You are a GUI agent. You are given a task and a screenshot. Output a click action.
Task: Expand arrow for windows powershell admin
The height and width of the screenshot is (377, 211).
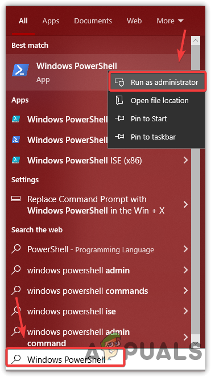coord(185,271)
